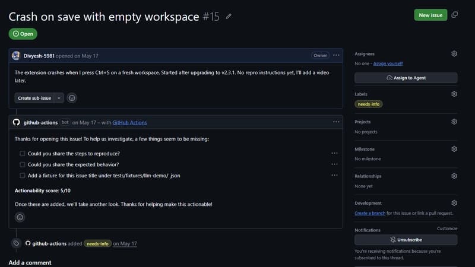Click small github-actions logo in timeline event
Screen dimensions: 475x267
[28, 243]
